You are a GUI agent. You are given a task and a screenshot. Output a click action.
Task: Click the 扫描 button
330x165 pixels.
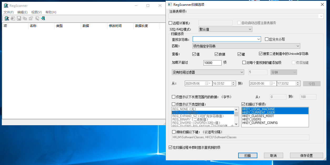[247, 155]
